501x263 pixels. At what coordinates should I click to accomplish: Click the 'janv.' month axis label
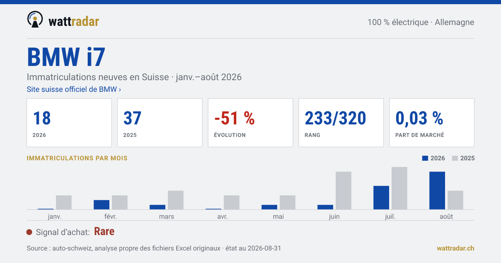coord(55,216)
